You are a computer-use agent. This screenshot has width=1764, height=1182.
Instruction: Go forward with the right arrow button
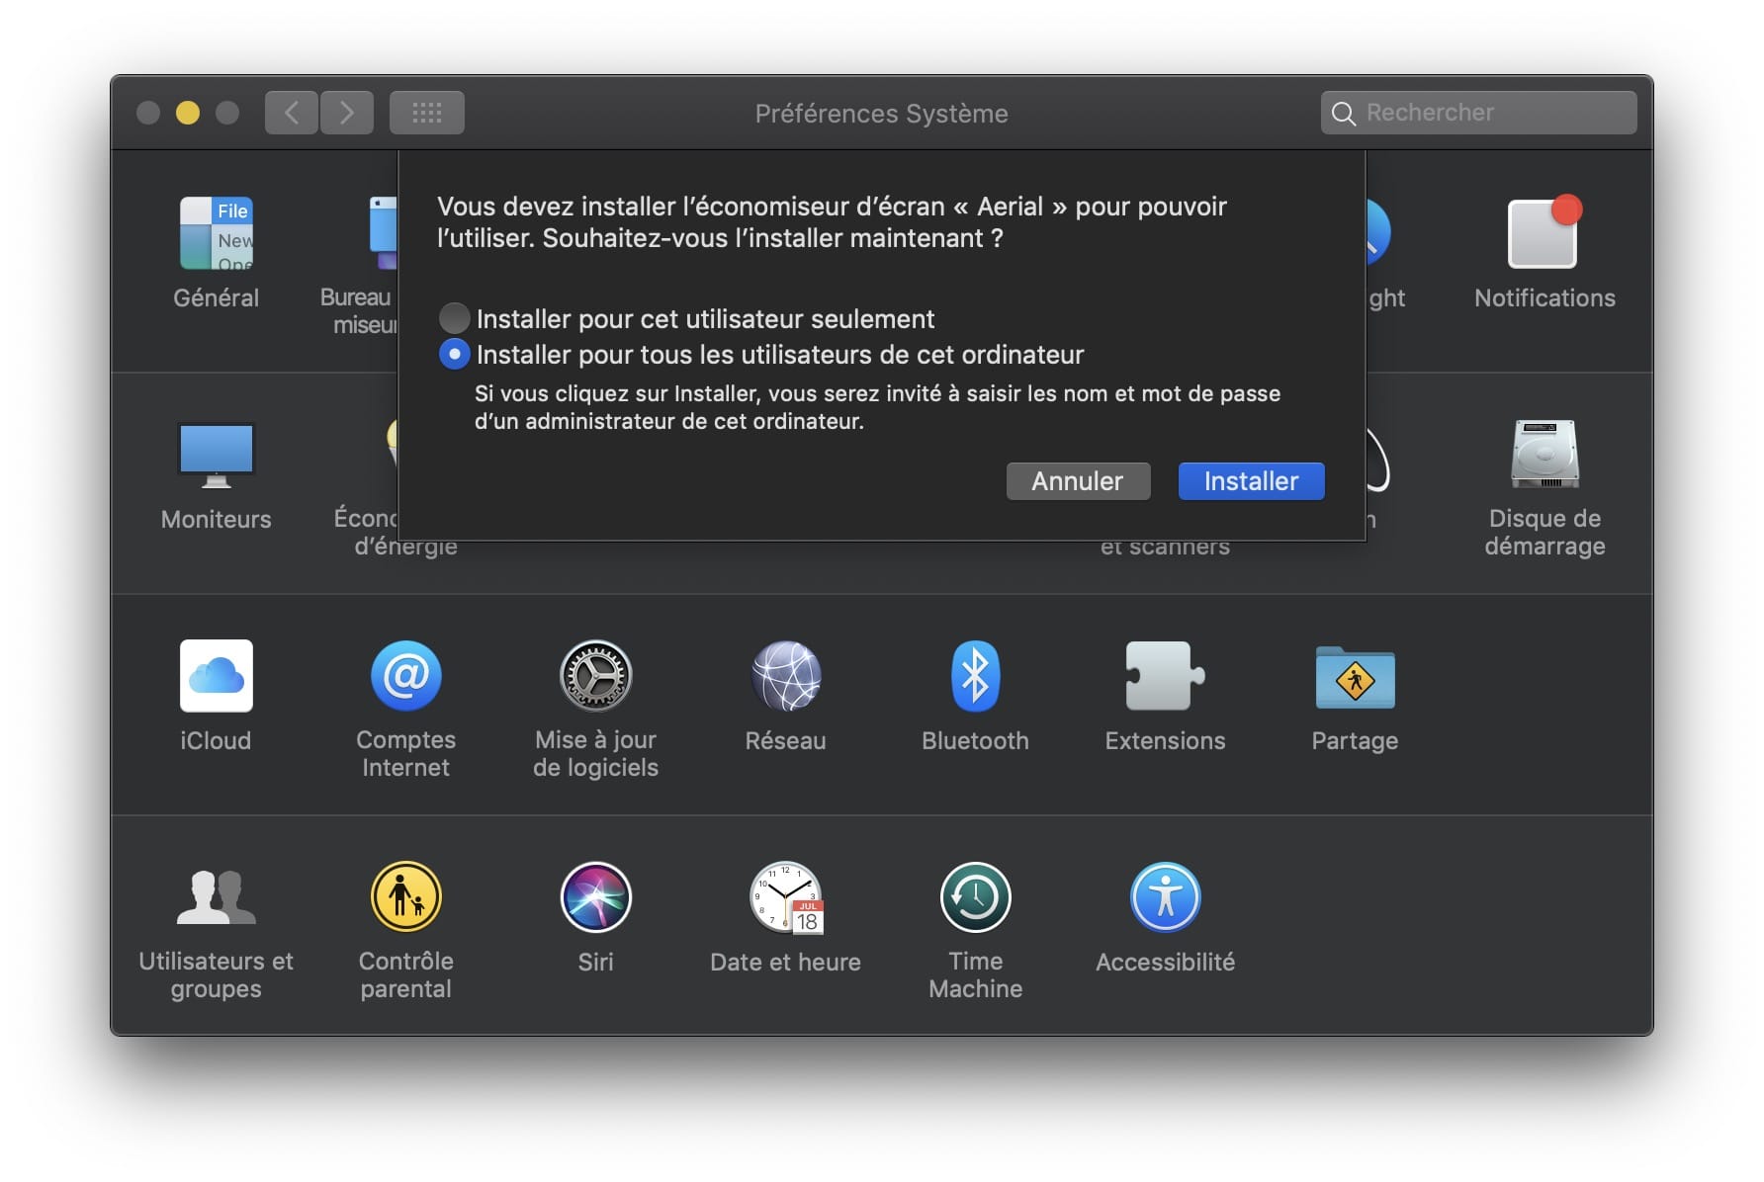(x=347, y=113)
